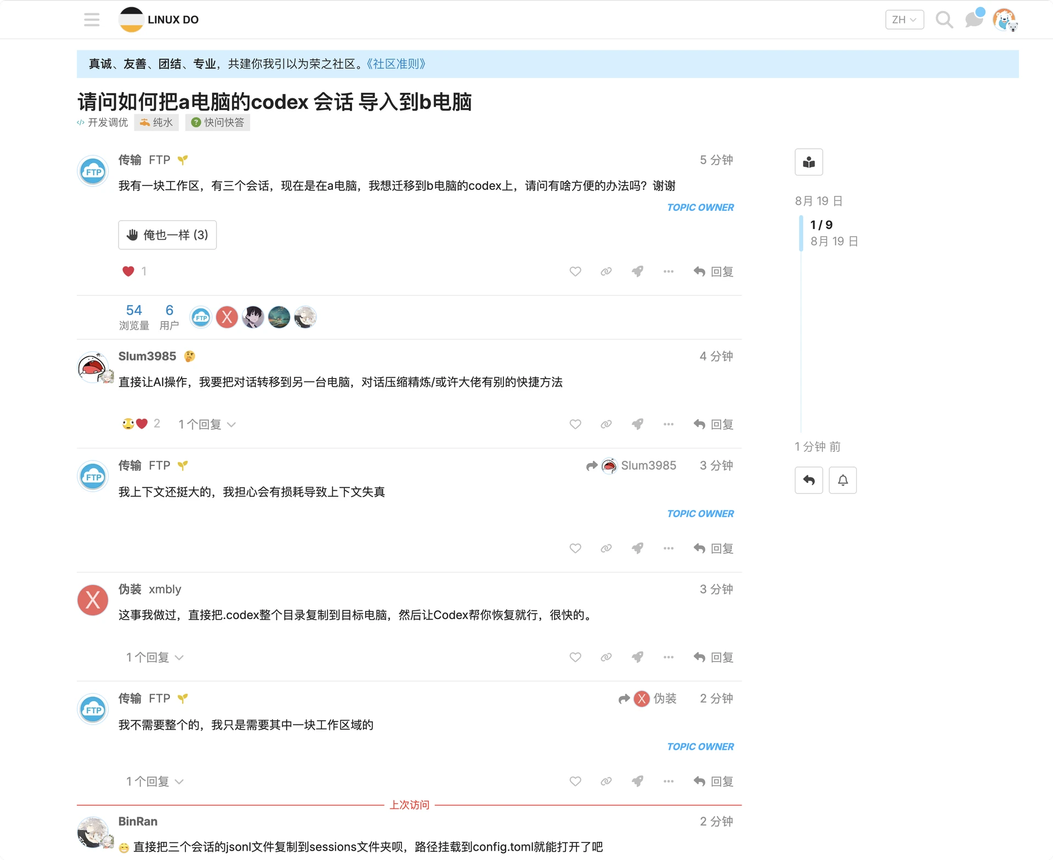Click the red X participant avatar in topic map

[x=227, y=317]
